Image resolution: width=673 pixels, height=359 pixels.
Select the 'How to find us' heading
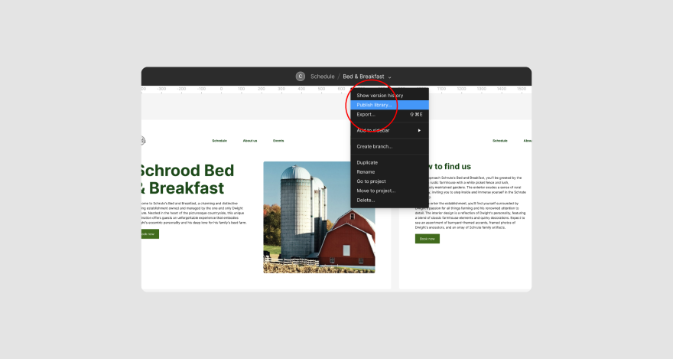[450, 167]
